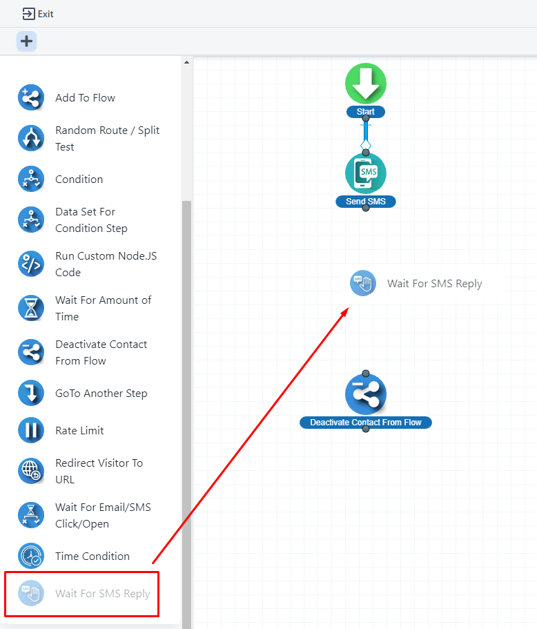Click the Condition step icon
Screen dimensions: 537x629
(x=30, y=179)
